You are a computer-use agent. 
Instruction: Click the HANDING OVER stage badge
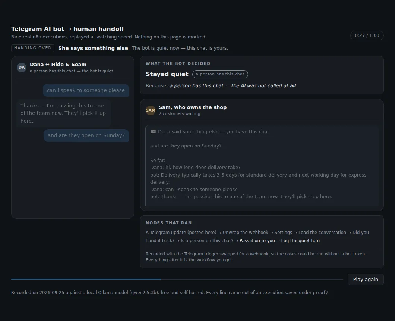pos(33,48)
